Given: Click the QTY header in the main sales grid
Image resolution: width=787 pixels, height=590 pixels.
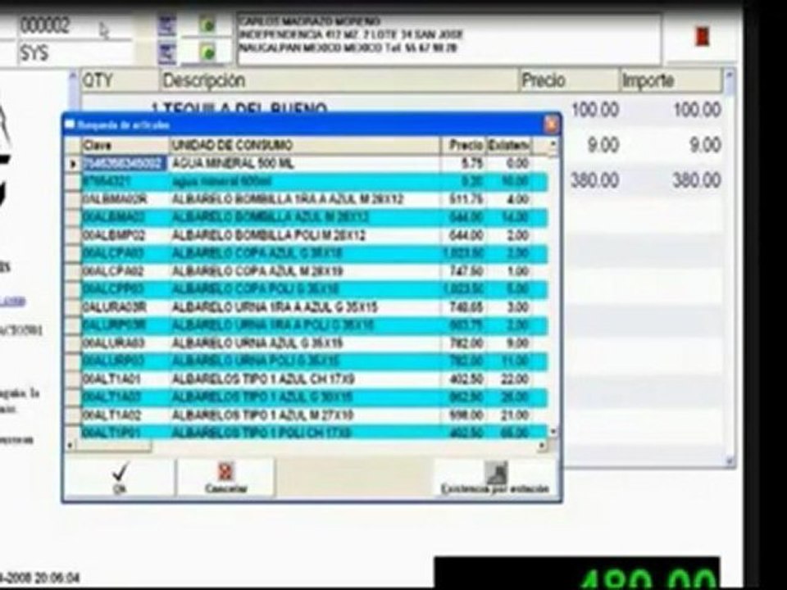Looking at the screenshot, I should [x=120, y=80].
